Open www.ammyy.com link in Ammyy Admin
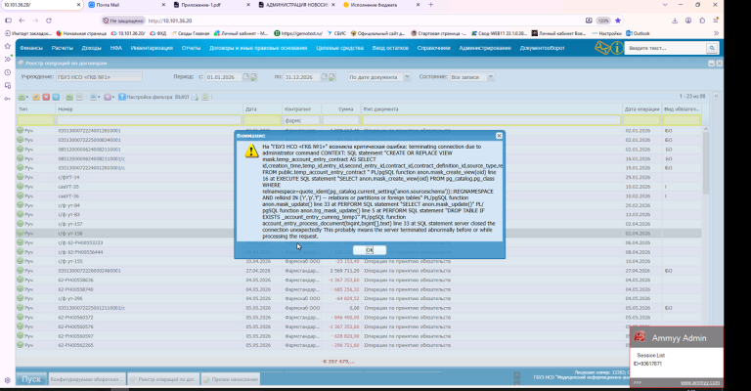The image size is (751, 391). click(700, 382)
